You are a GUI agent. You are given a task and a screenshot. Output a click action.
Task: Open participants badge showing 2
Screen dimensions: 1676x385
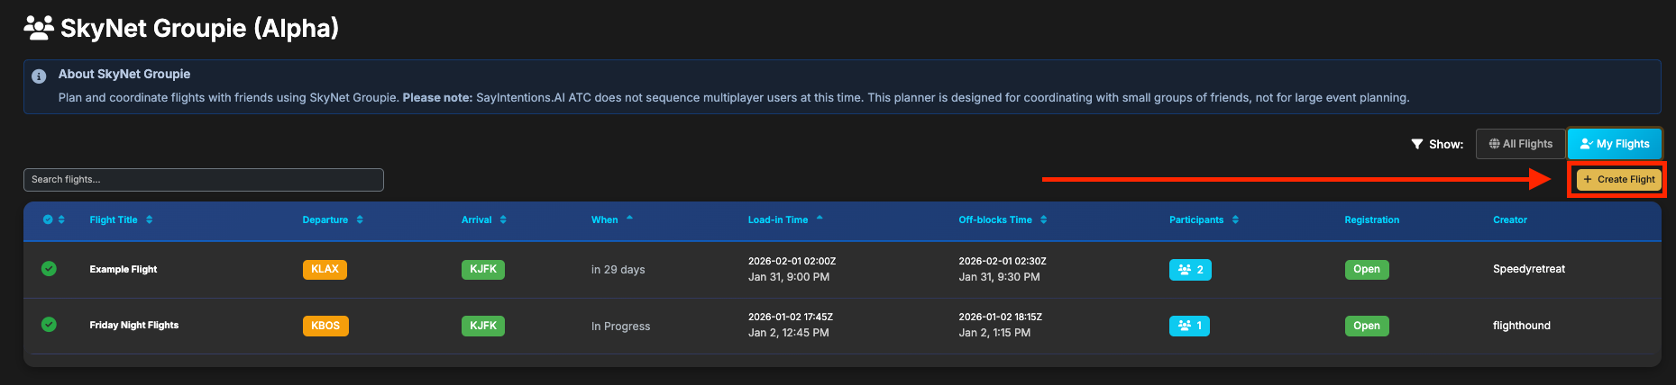click(x=1190, y=269)
